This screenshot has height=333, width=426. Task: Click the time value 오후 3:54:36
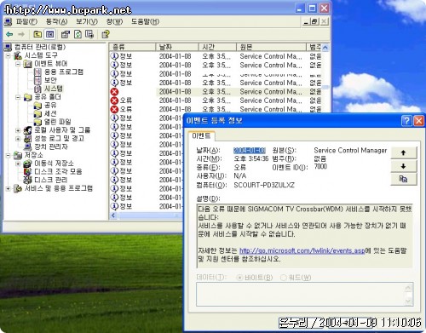pos(251,158)
